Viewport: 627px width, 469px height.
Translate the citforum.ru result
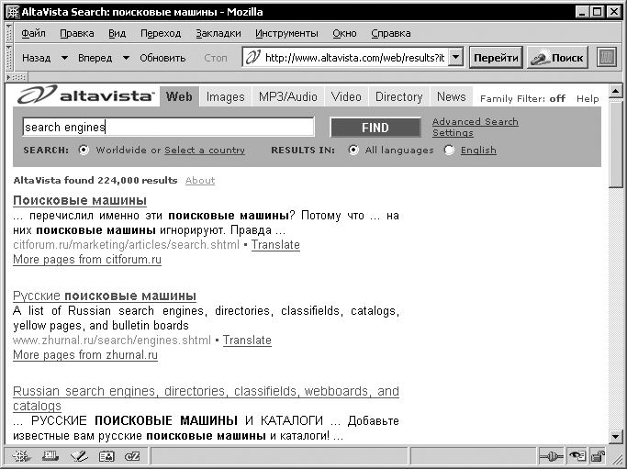275,245
